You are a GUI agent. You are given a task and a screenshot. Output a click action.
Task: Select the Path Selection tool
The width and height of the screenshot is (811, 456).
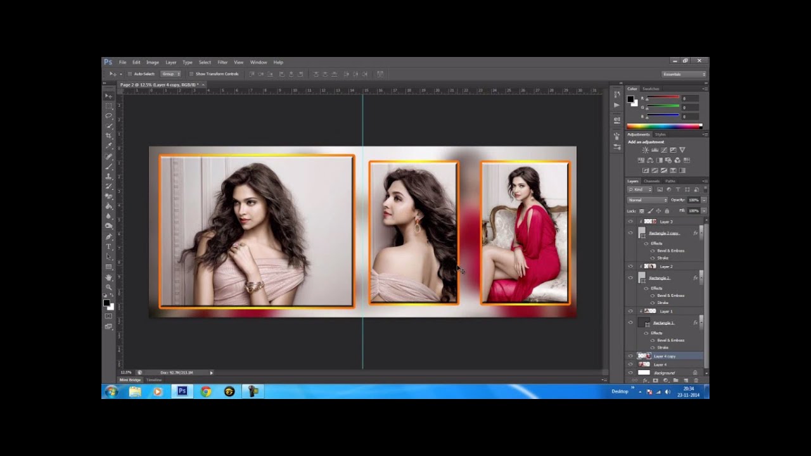click(x=108, y=256)
